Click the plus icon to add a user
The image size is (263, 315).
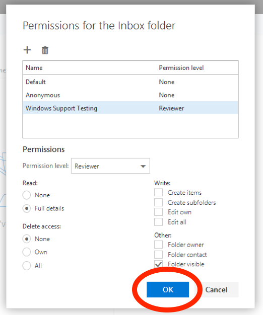click(27, 50)
